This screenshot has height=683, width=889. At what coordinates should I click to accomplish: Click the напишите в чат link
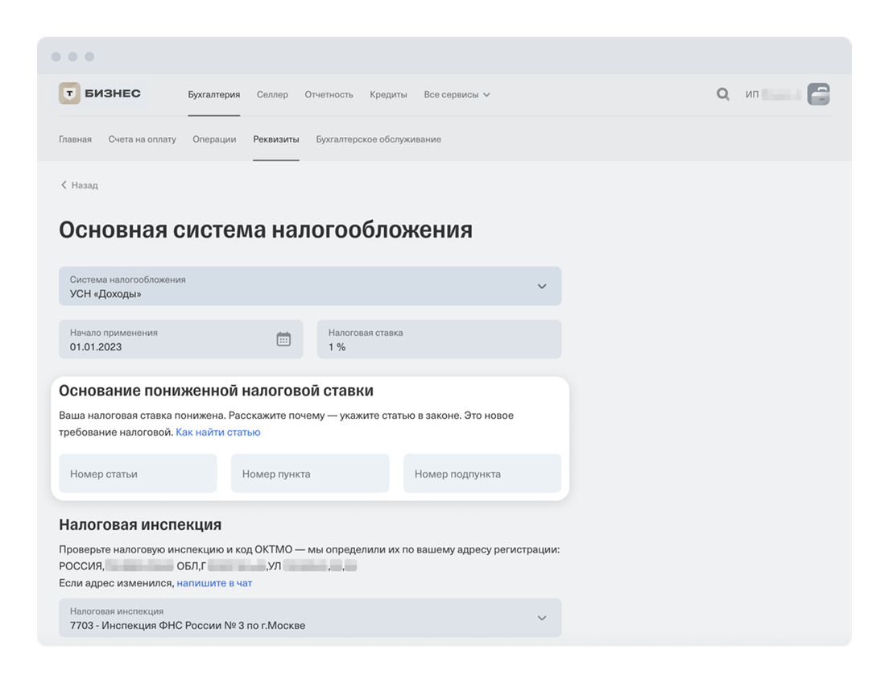point(214,583)
